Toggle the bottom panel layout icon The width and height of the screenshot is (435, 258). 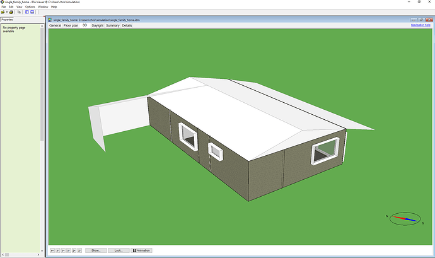pos(32,12)
